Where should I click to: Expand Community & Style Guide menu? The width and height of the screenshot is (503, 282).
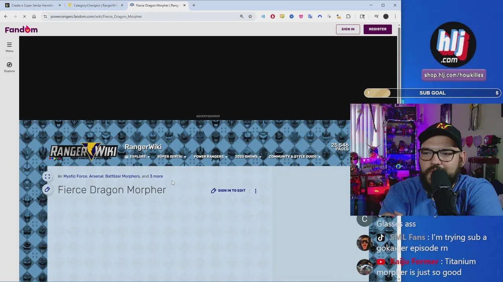[x=295, y=157]
